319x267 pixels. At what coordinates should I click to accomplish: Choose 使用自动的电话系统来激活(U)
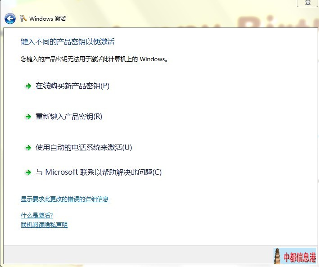[x=83, y=148]
